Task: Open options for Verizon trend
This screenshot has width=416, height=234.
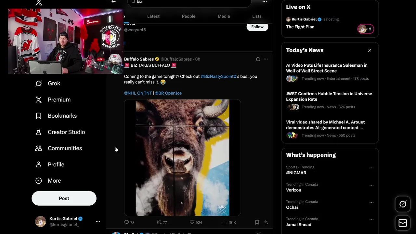Action: pyautogui.click(x=371, y=185)
